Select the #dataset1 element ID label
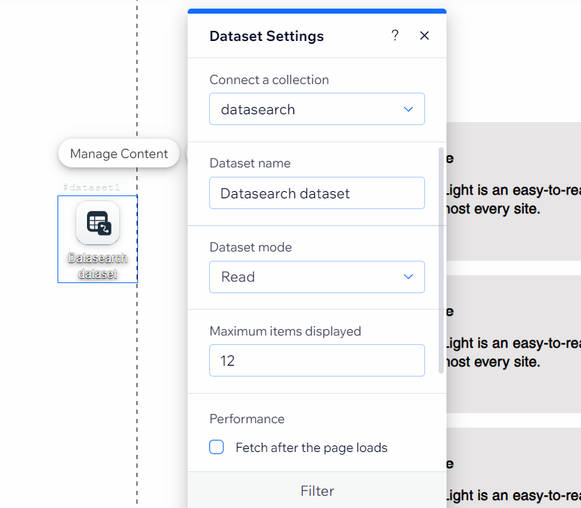581x508 pixels. pos(91,188)
